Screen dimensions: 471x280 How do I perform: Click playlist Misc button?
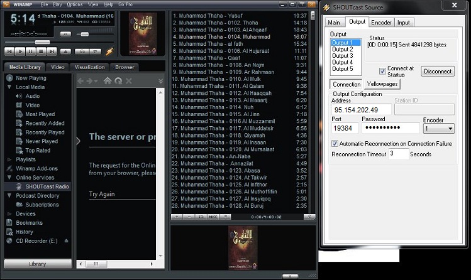click(x=213, y=217)
